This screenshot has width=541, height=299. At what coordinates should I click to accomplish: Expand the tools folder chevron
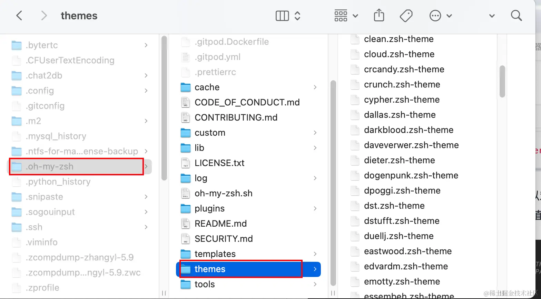coord(315,284)
